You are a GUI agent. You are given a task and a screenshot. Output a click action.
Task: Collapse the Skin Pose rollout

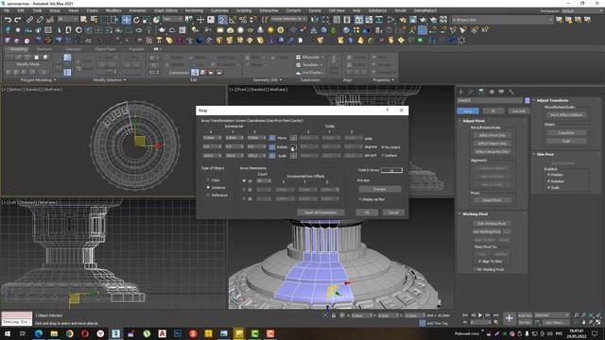tap(544, 154)
